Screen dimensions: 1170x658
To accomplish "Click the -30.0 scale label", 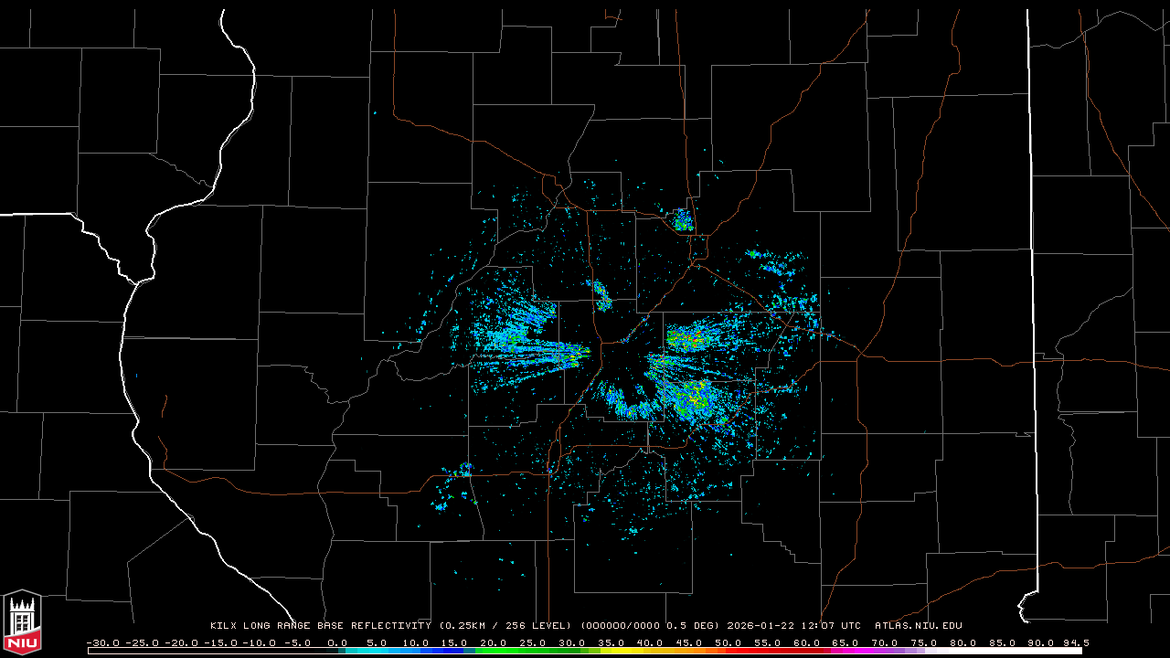I will tap(103, 643).
